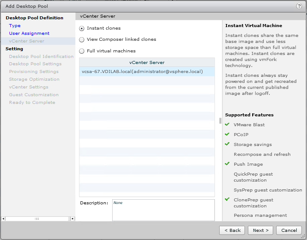This screenshot has height=240, width=307.
Task: Click SysPrep guest customization text
Action: tap(268, 190)
